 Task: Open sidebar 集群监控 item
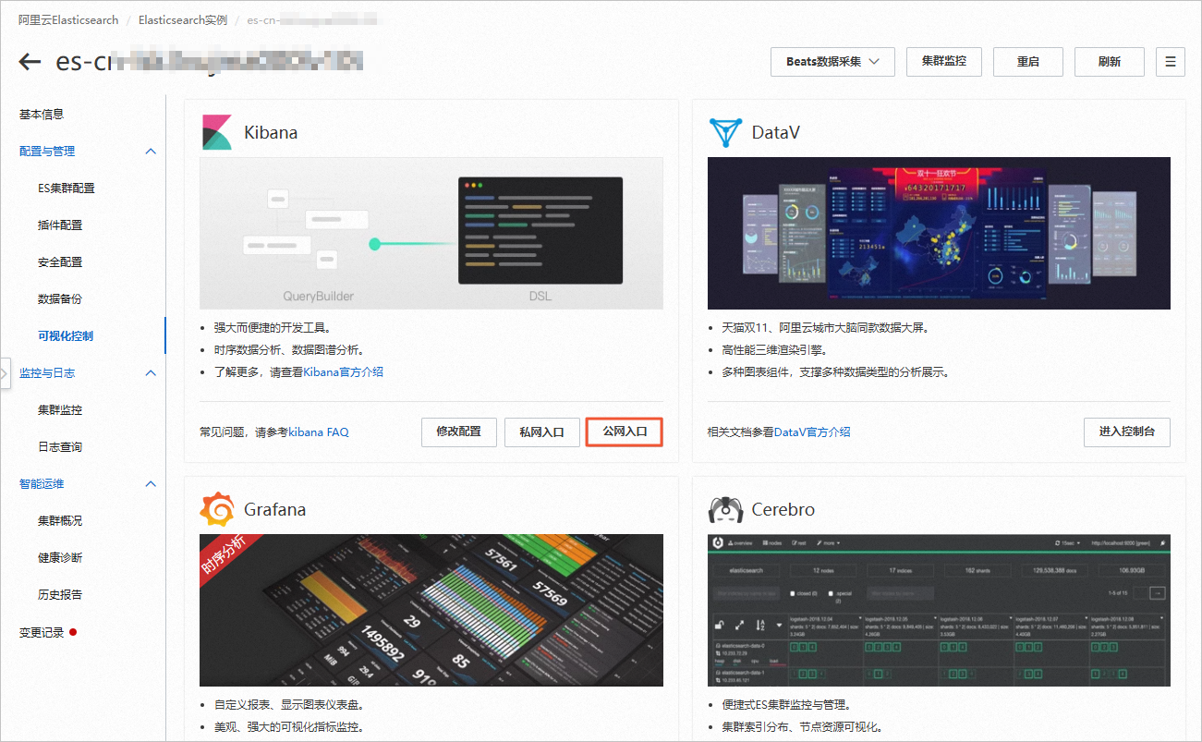click(60, 410)
